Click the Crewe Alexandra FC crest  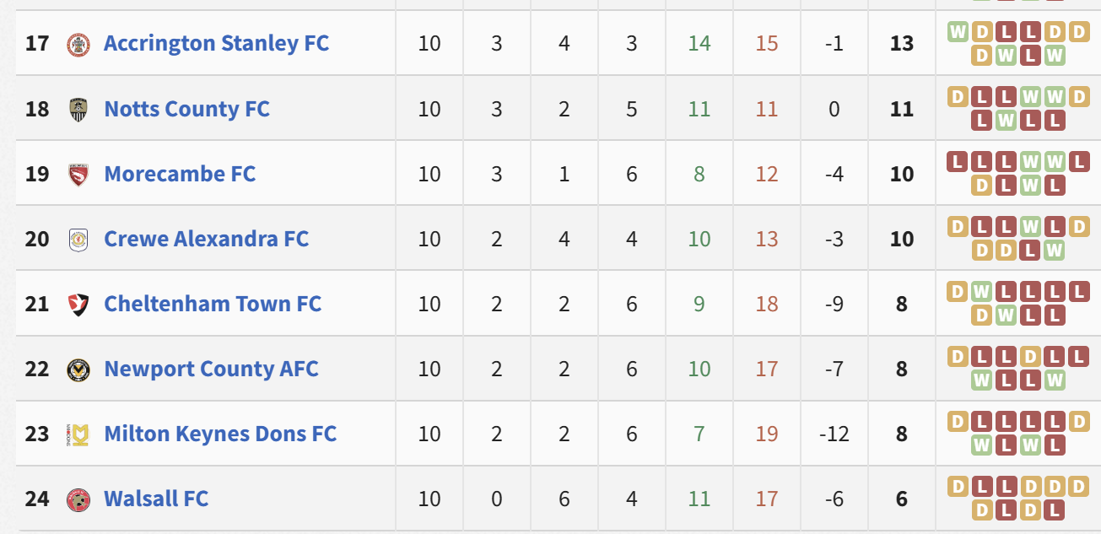click(x=78, y=240)
